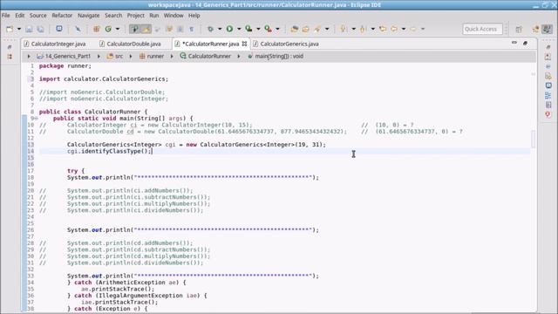Switch to CalculatorDouble.java tab
The image size is (558, 314).
[x=131, y=44]
